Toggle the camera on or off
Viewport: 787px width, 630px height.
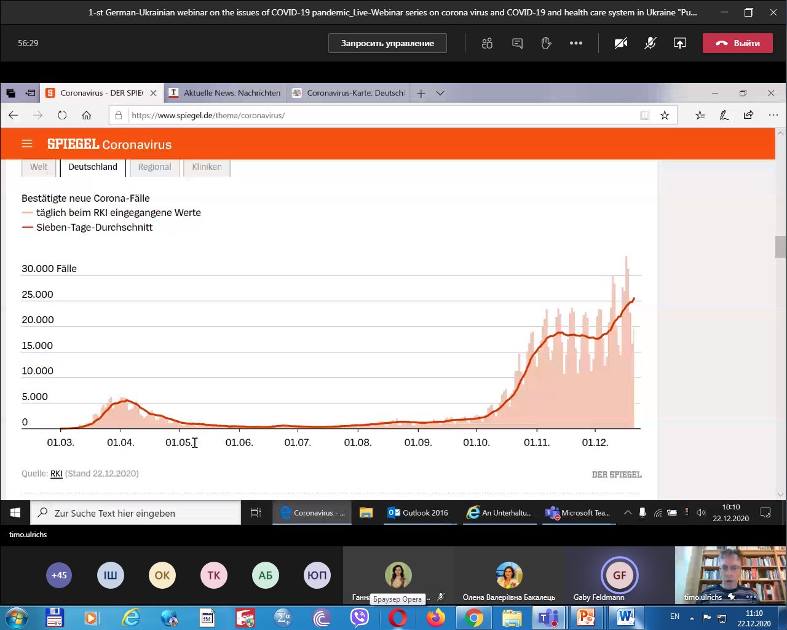pyautogui.click(x=621, y=43)
